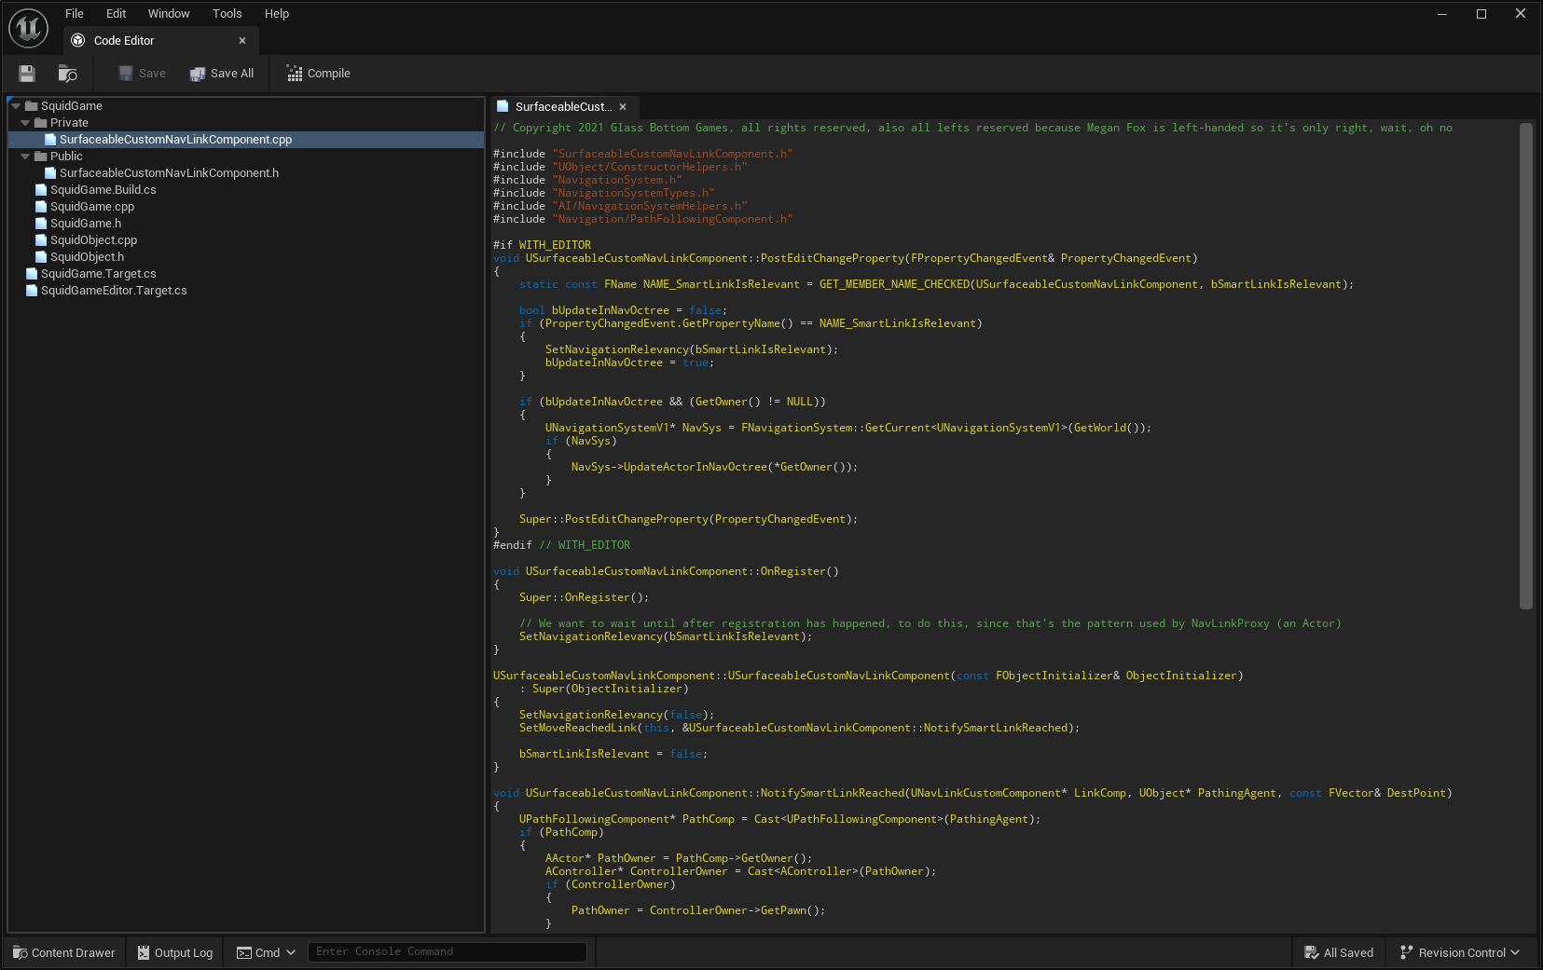Open the Tools menu

(x=227, y=14)
